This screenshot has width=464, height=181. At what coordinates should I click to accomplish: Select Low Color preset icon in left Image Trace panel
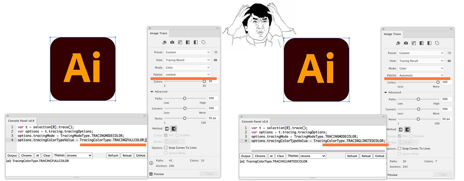(x=180, y=42)
